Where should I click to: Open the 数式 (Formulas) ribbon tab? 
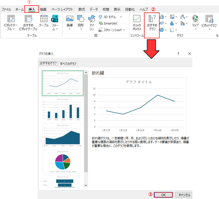(82, 9)
